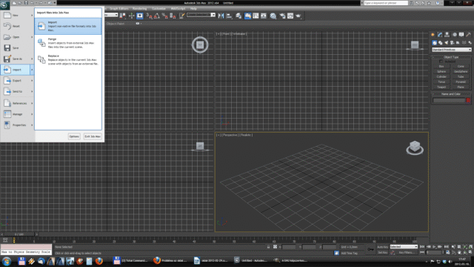Toggle the Percent Snap icon
Screen dimensions: 474x267
coord(164,16)
